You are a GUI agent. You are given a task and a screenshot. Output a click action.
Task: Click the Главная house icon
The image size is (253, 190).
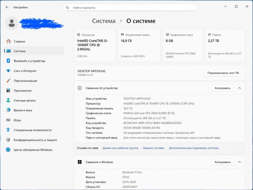pos(8,41)
